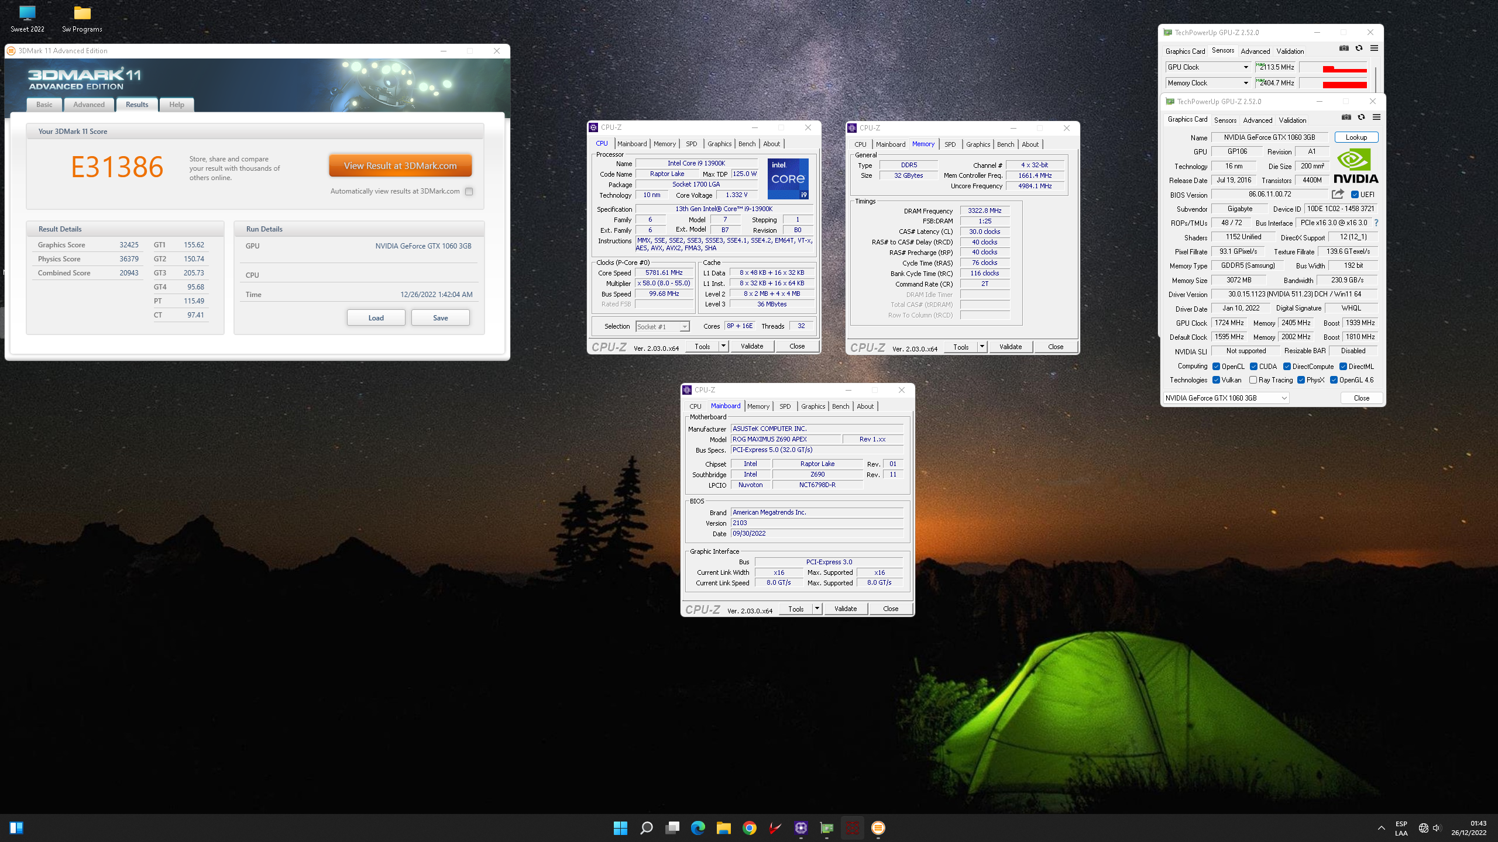Open hamburger menu in the GPU-Z Sensors window
The height and width of the screenshot is (842, 1498).
(1374, 49)
